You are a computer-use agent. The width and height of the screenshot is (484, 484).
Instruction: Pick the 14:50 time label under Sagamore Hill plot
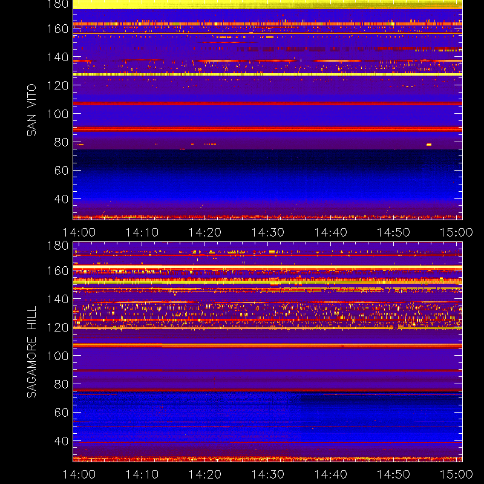tap(394, 474)
